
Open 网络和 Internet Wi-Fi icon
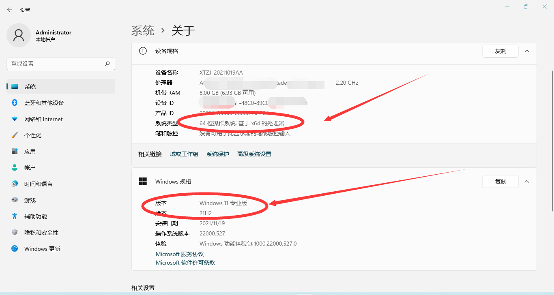[15, 119]
